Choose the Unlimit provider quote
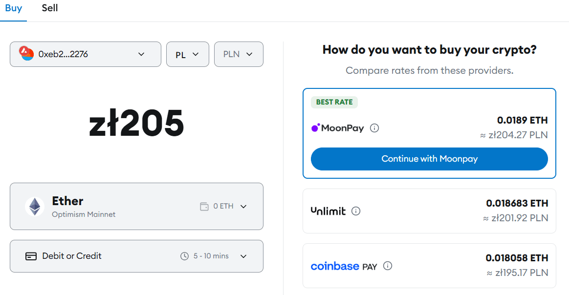The width and height of the screenshot is (569, 295). 429,211
